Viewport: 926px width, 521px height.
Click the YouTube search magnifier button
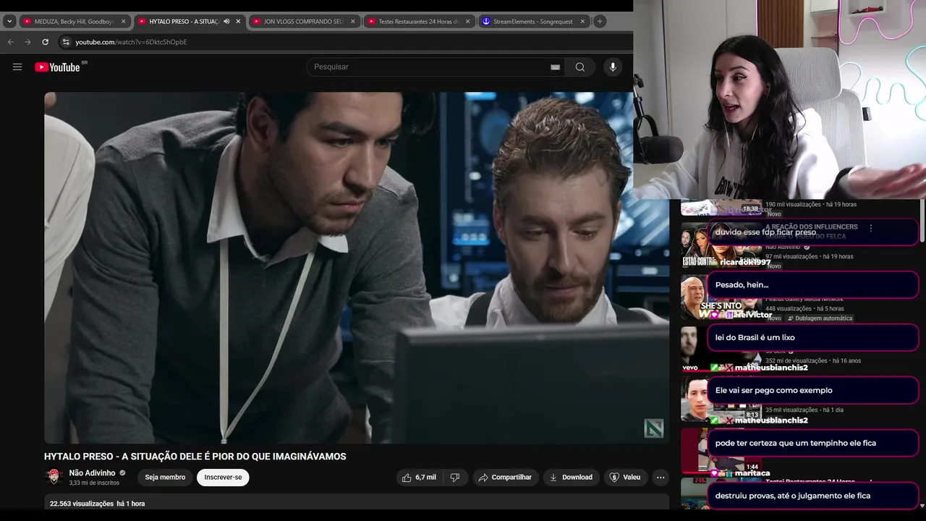click(x=580, y=67)
